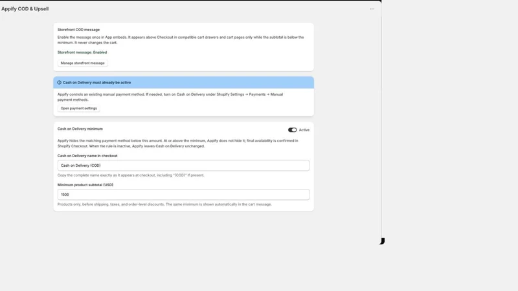This screenshot has height=291, width=518.
Task: Click the Minimum product subtotal field
Action: pyautogui.click(x=184, y=195)
